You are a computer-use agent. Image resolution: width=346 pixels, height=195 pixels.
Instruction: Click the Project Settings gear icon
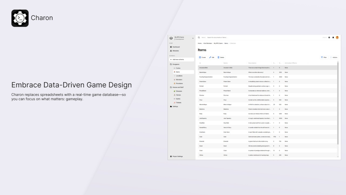point(171,156)
